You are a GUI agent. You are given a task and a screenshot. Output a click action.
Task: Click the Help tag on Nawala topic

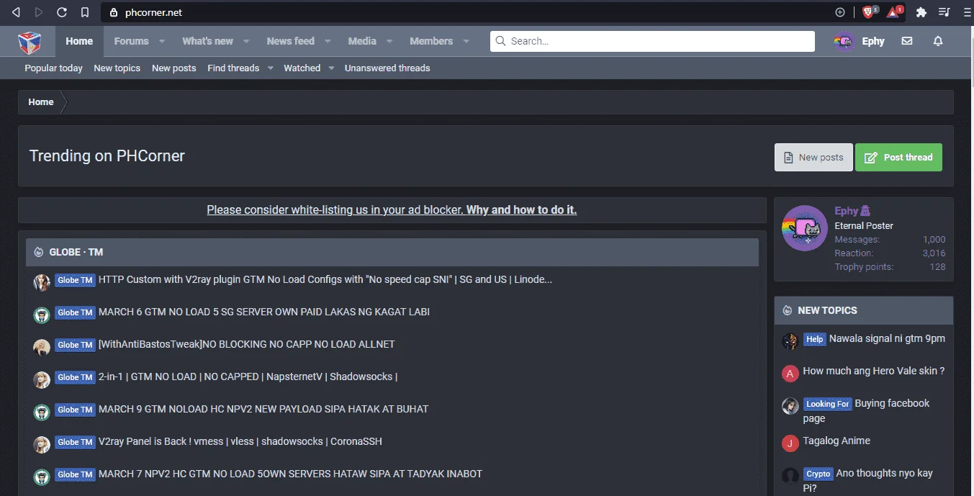pos(815,339)
